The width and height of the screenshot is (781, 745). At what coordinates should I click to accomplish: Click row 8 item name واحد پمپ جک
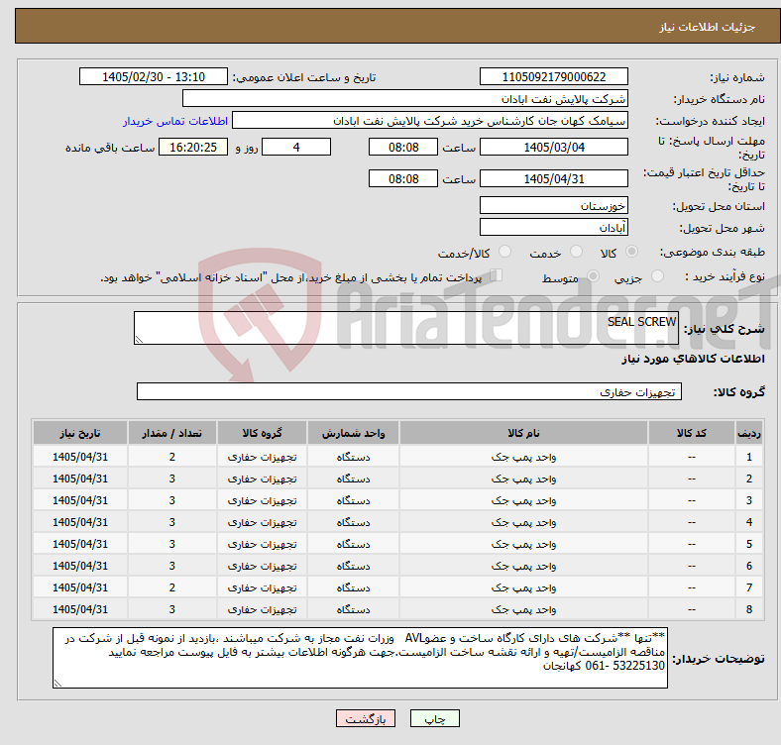point(523,609)
